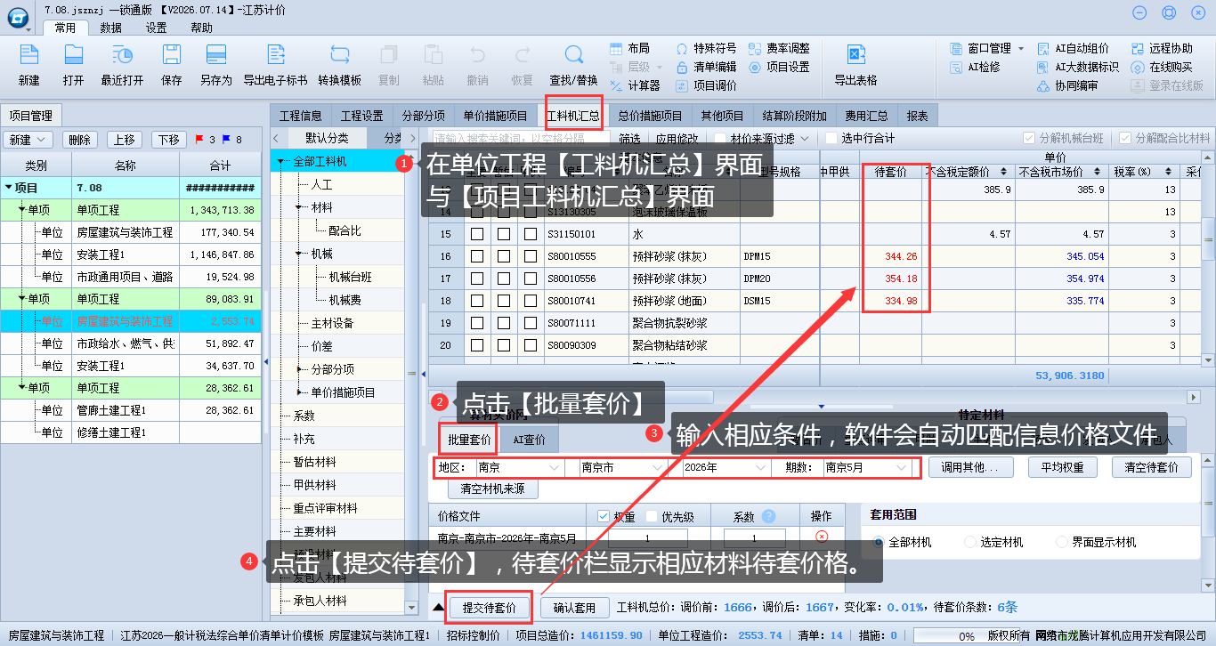The height and width of the screenshot is (646, 1216).
Task: Collapse the 机械 tree node
Action: [299, 254]
